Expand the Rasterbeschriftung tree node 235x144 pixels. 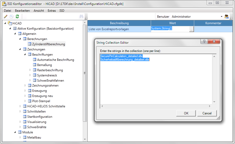30,70
